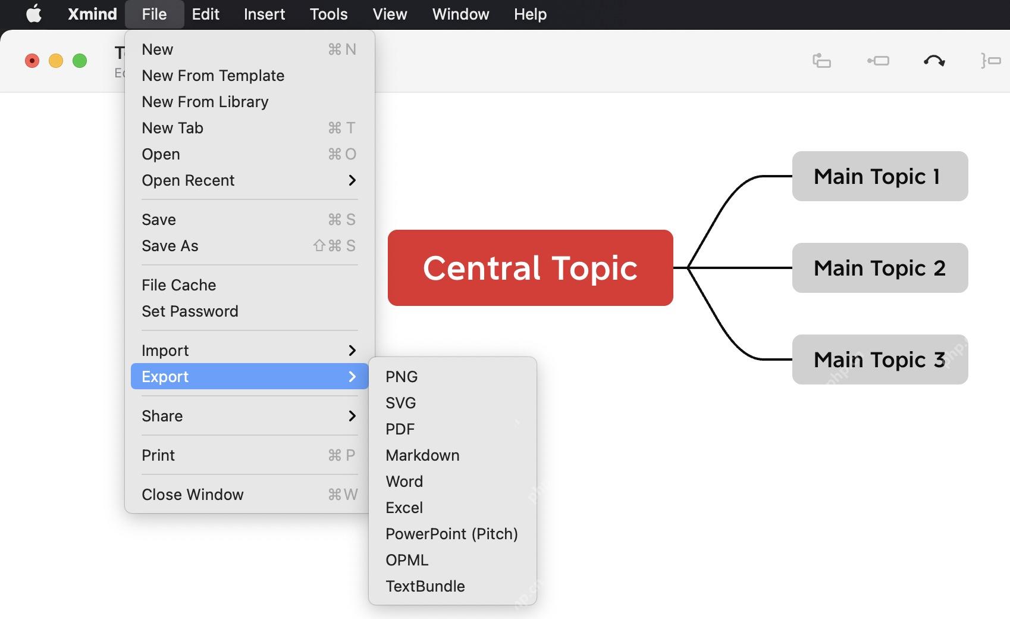Close the File menu in menu bar
The width and height of the screenshot is (1010, 619).
click(154, 14)
